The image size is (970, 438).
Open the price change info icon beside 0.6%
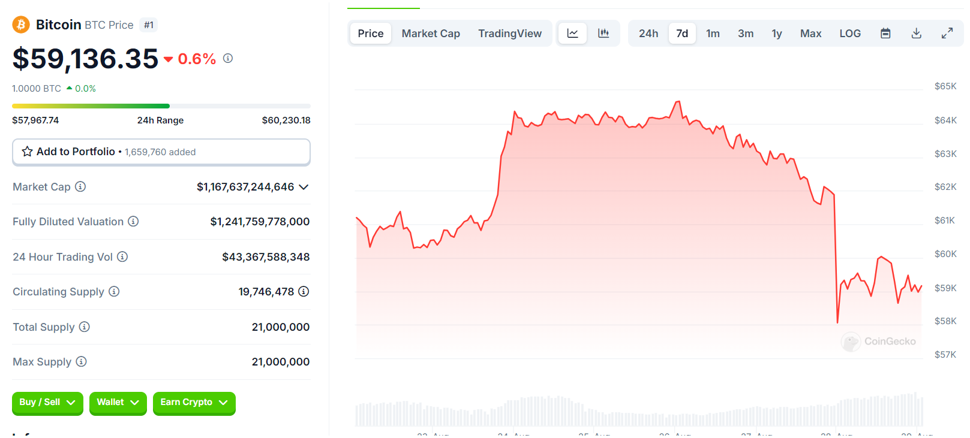tap(228, 58)
